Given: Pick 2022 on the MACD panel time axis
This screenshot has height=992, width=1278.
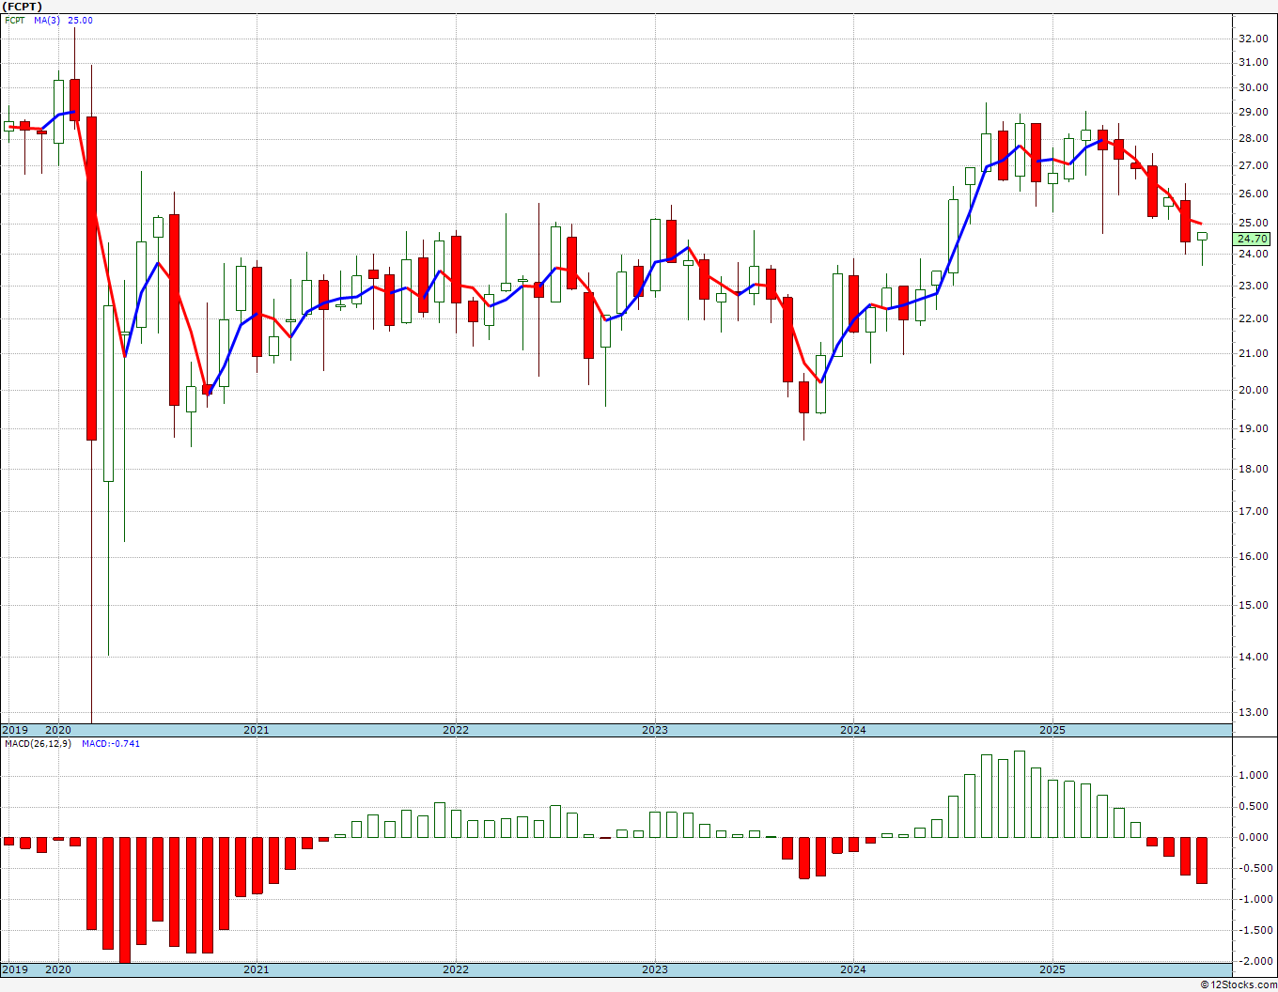Looking at the screenshot, I should (456, 969).
